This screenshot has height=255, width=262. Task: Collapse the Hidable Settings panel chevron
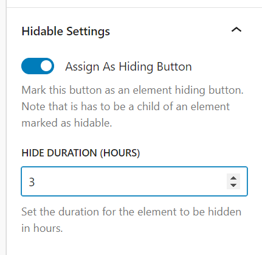click(x=236, y=30)
